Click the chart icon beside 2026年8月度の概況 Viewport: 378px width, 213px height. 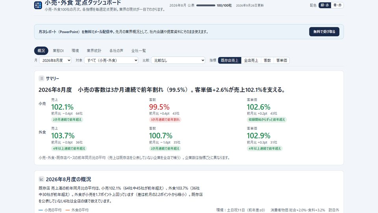(41, 179)
